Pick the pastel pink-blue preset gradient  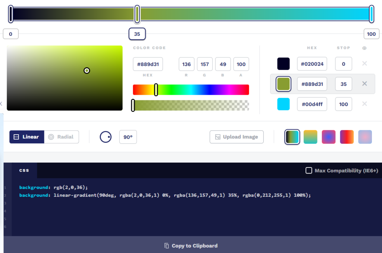(365, 137)
